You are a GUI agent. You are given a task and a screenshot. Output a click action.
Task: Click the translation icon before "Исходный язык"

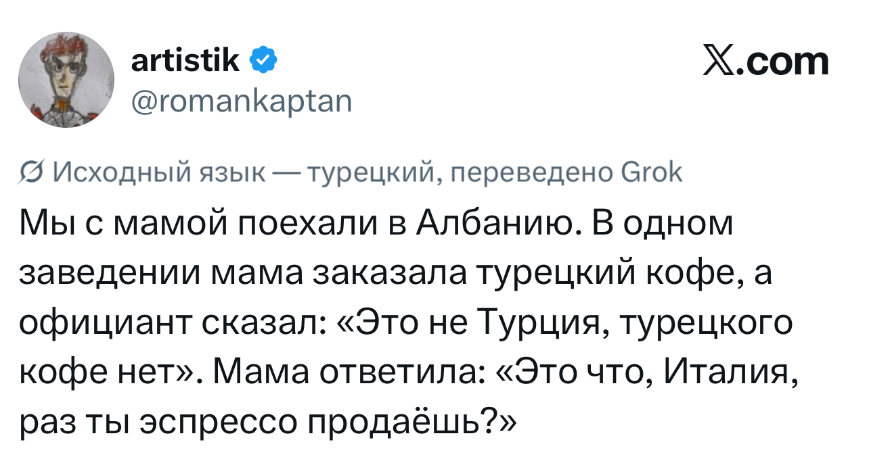pos(31,174)
